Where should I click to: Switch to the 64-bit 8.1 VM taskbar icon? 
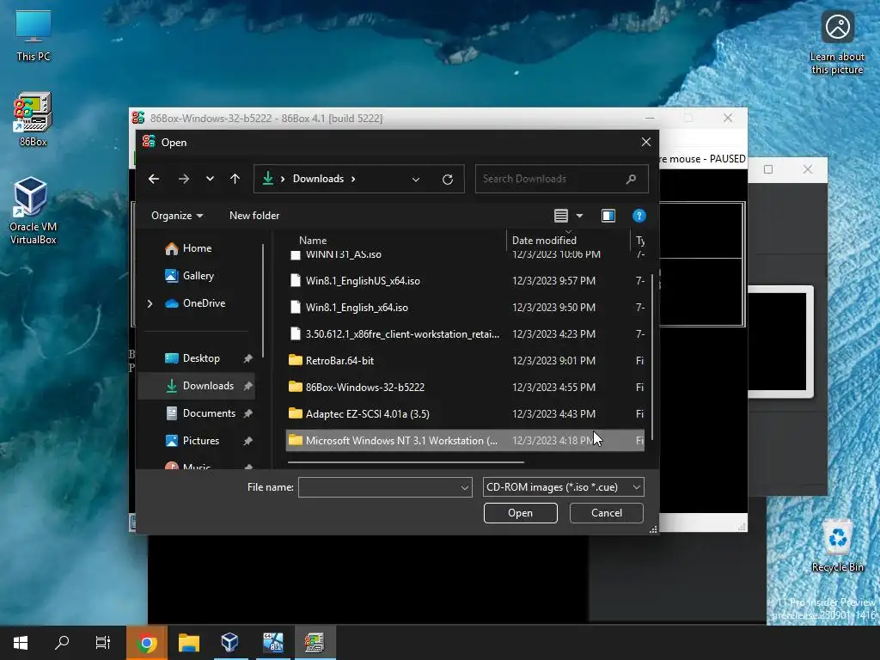click(x=272, y=643)
